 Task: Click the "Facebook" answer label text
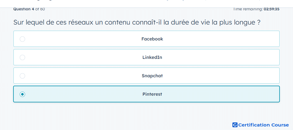pyautogui.click(x=152, y=39)
